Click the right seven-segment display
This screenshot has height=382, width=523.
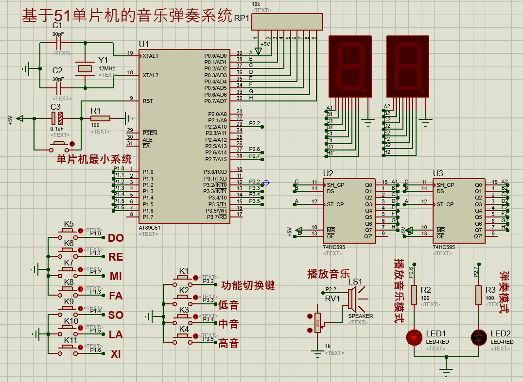[408, 66]
